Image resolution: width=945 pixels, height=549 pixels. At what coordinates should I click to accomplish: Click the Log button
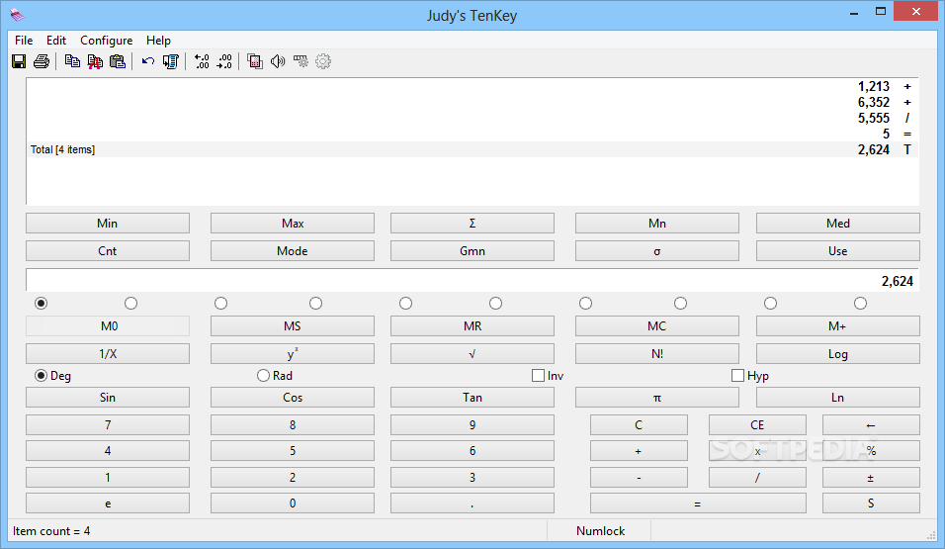pos(837,353)
